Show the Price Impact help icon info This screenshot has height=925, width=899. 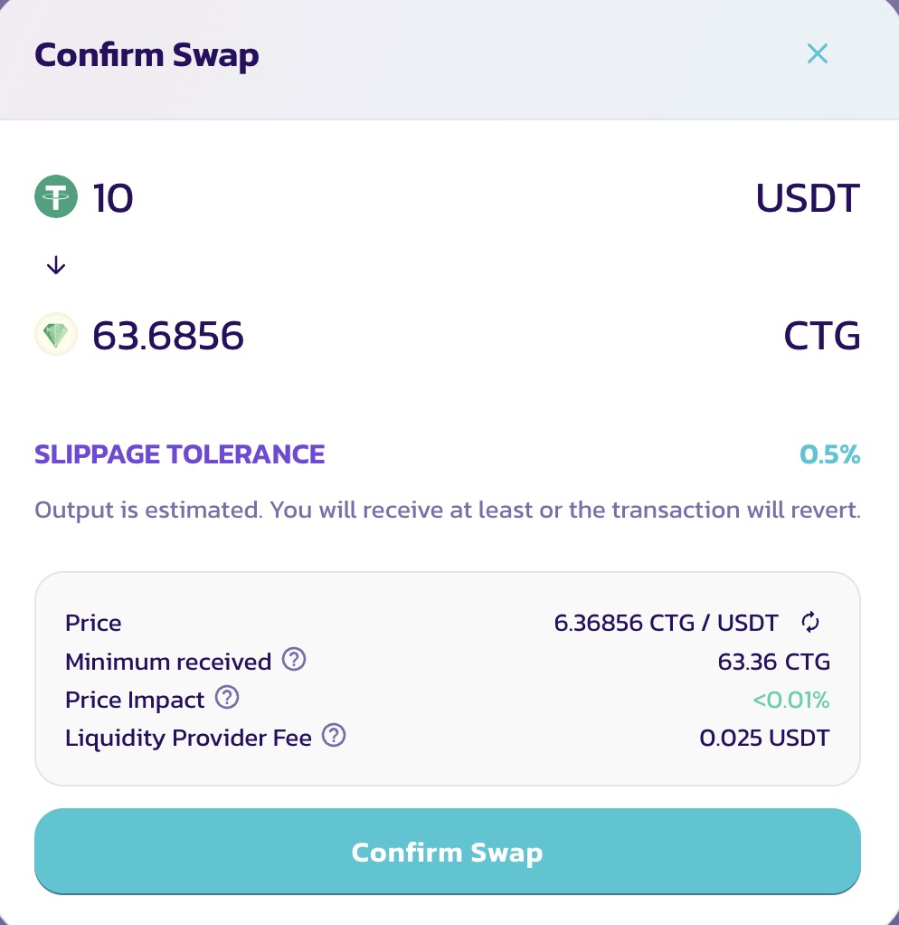(x=228, y=698)
